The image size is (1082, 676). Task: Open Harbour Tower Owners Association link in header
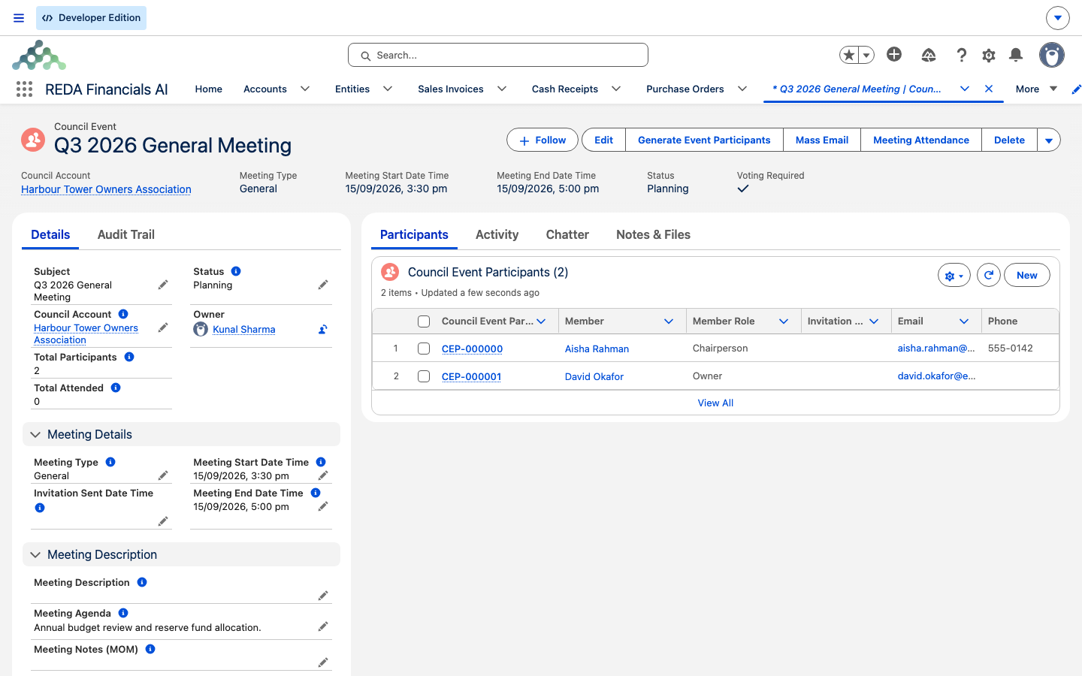[x=106, y=189]
